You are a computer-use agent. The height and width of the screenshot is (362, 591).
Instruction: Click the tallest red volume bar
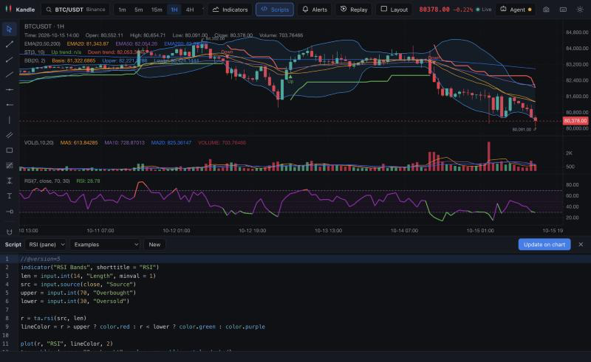489,156
